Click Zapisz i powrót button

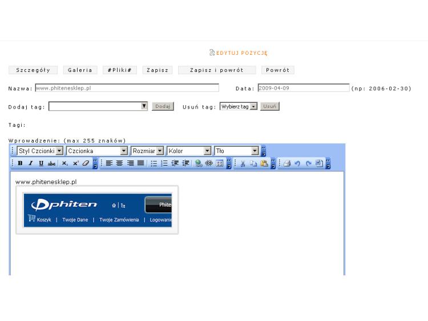pyautogui.click(x=217, y=70)
